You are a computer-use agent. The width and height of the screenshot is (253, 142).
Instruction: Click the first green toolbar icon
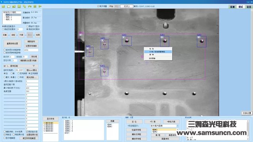(4, 6)
